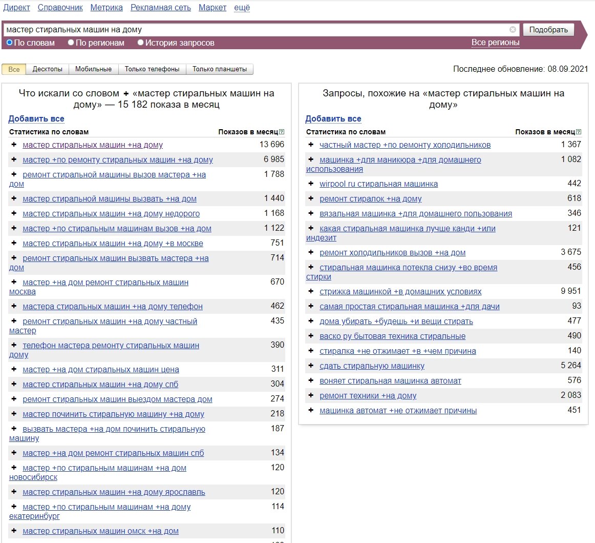The width and height of the screenshot is (595, 543).
Task: Click plus icon next to 'мастер +по ремонту стиральных машин +на дому'
Action: [x=14, y=159]
